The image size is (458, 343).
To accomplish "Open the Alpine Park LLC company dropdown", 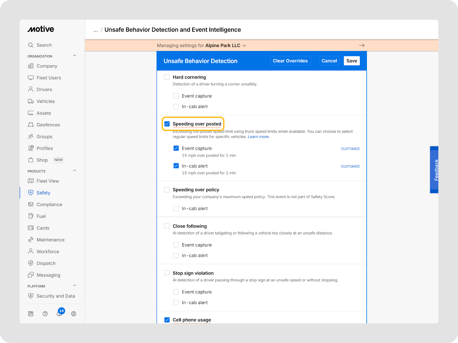I will click(226, 45).
